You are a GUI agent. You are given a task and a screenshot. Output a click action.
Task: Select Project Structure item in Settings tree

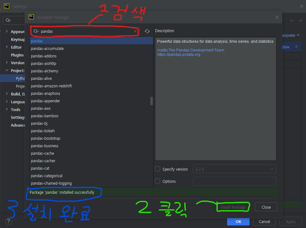pyautogui.click(x=20, y=86)
